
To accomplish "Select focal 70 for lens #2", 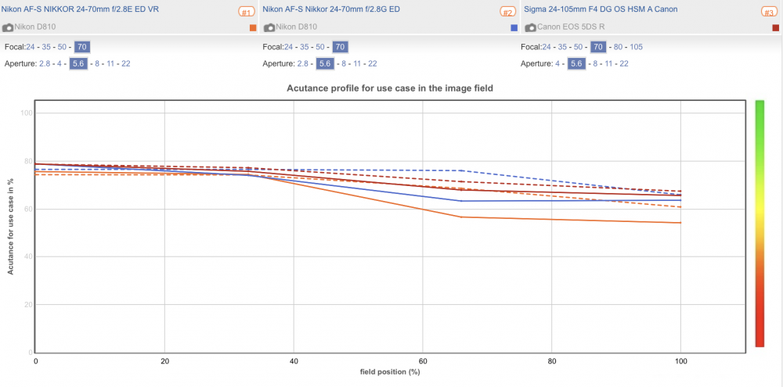I will (x=340, y=48).
